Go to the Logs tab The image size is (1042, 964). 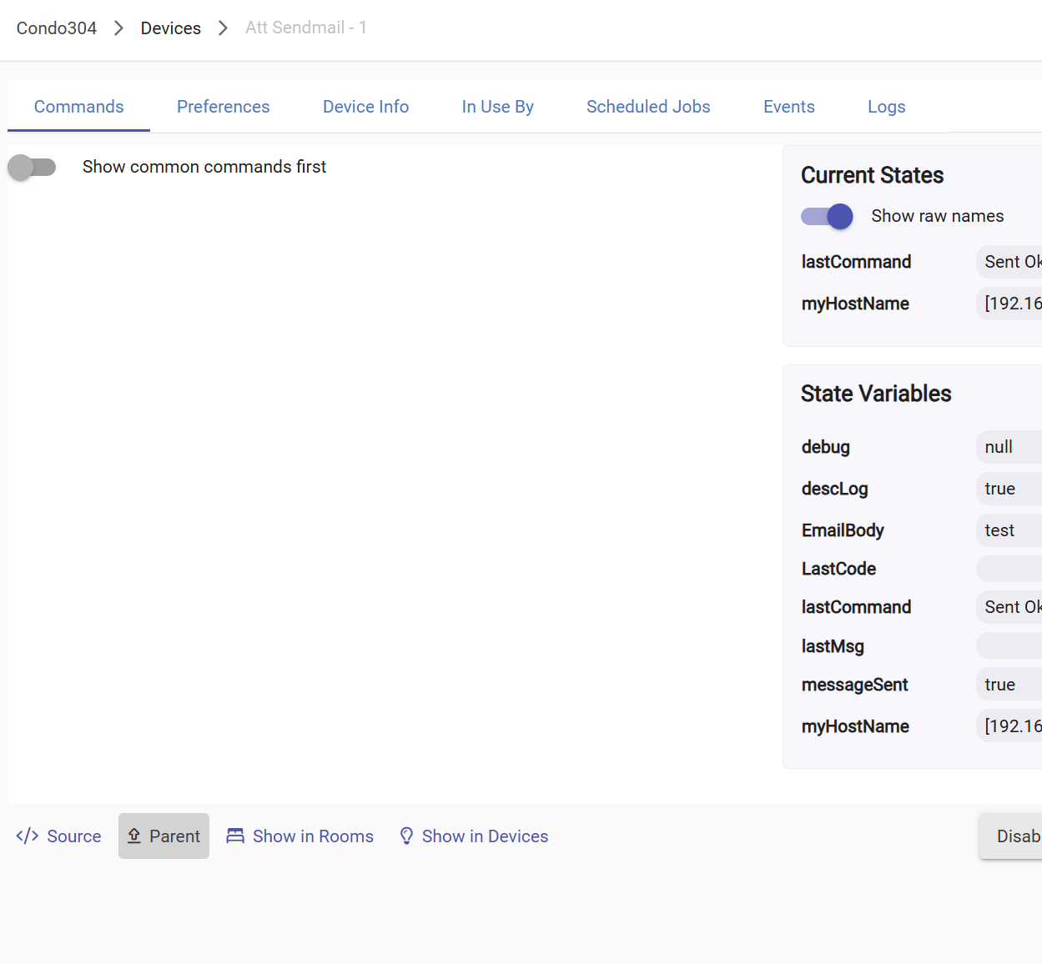(886, 107)
